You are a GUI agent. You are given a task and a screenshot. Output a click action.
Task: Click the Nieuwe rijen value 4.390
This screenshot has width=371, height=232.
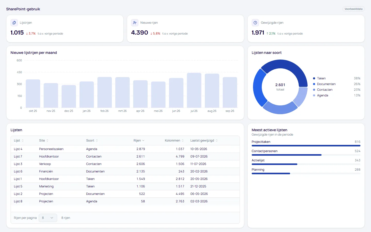[x=140, y=32]
